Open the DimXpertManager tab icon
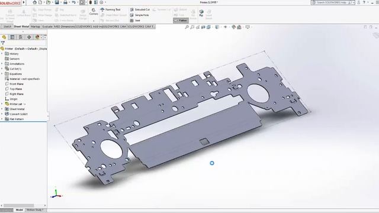Image resolution: width=379 pixels, height=213 pixels. point(29,37)
